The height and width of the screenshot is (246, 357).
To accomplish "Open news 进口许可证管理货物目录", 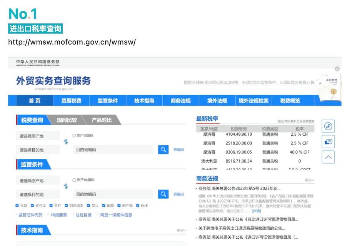I will 248,237.
